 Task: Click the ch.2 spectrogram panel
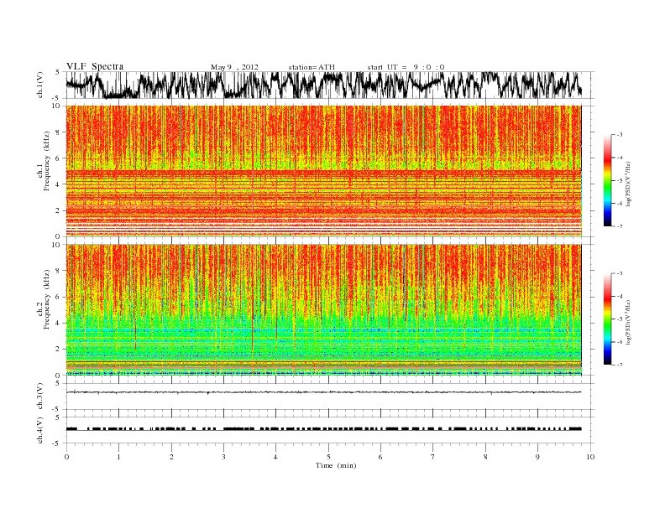click(324, 310)
